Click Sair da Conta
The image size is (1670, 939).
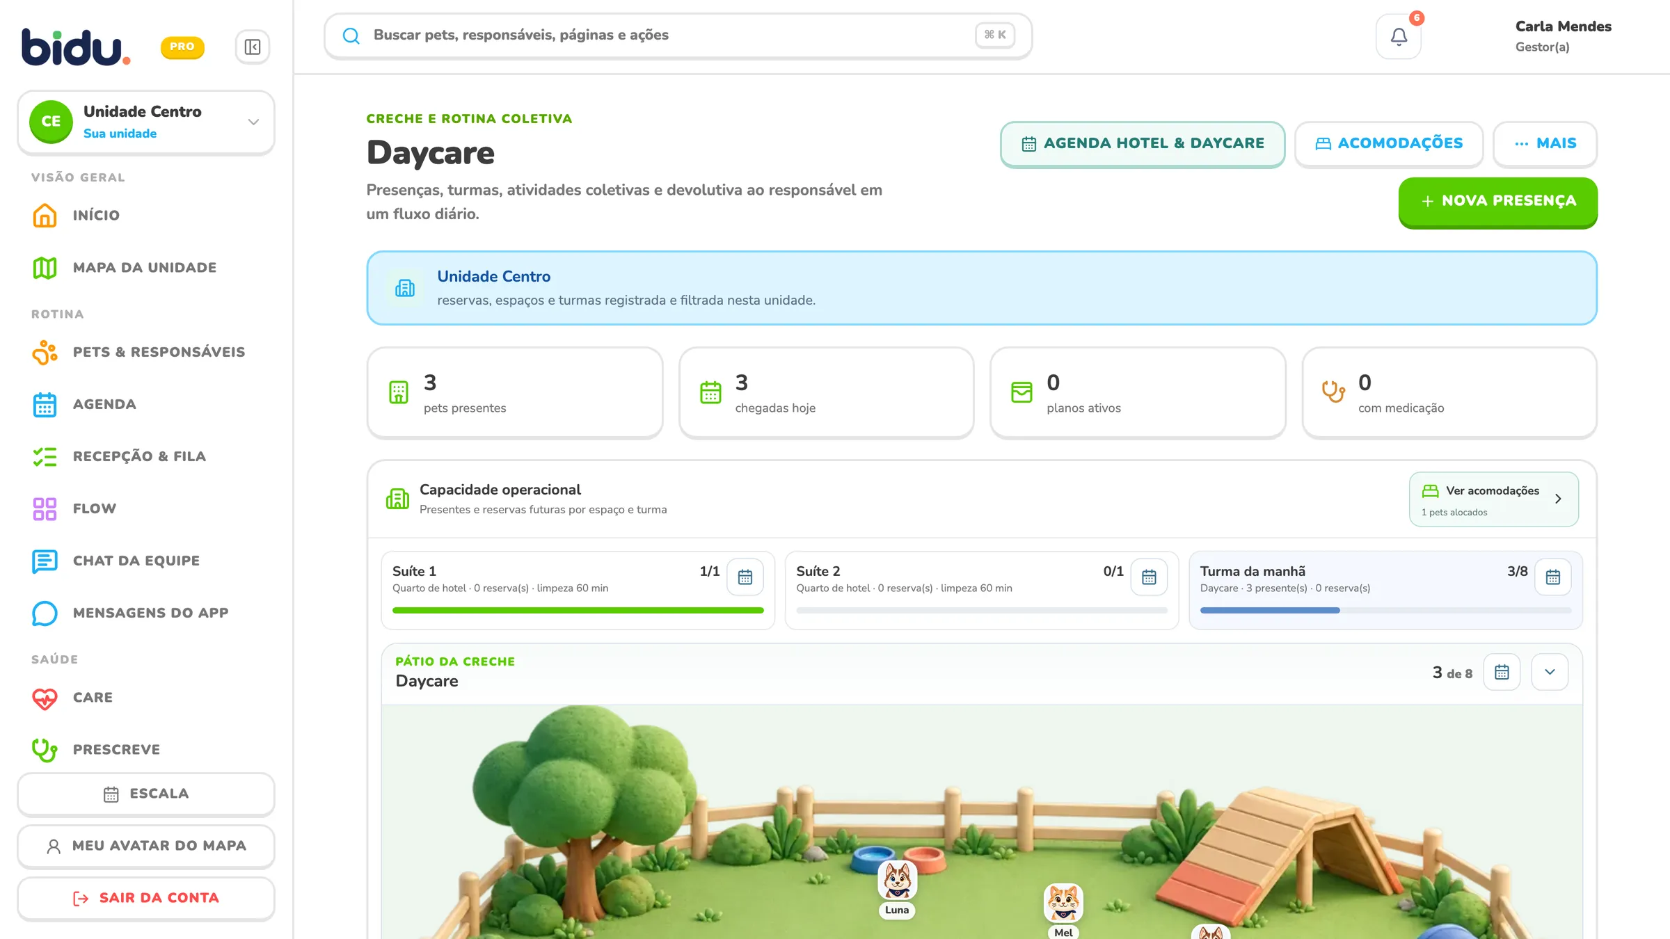tap(146, 898)
